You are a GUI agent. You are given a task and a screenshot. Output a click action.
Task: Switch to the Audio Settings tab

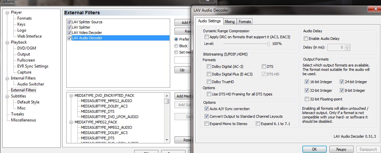coord(209,21)
